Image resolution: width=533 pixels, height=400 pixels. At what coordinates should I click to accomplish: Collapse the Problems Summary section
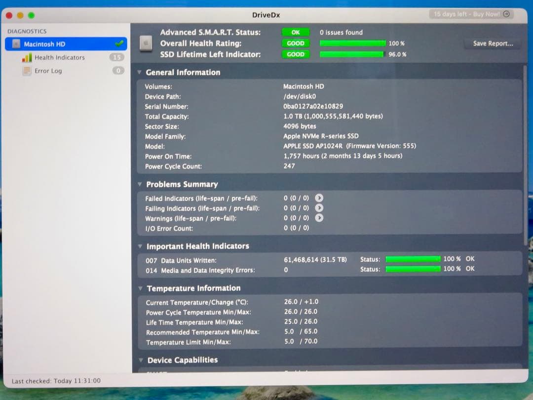[140, 184]
